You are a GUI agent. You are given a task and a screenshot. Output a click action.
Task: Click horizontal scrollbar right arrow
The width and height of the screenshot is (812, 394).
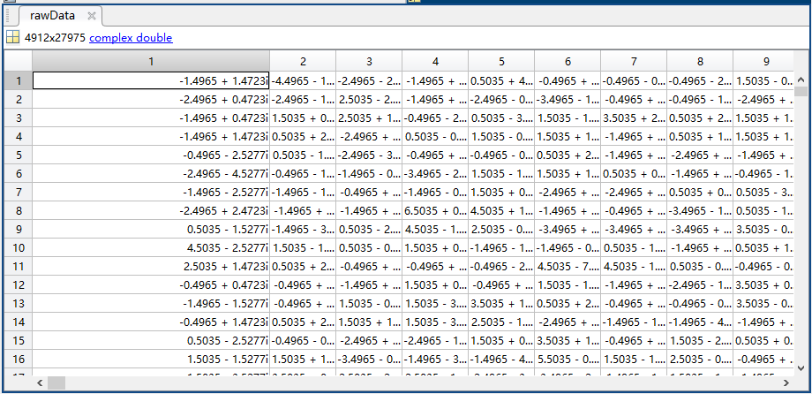click(x=786, y=383)
